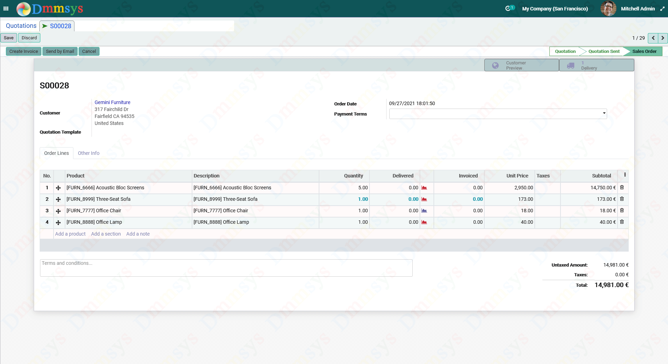Open company switcher My Company (San Francisco)
Screen dimensions: 668x364
tap(555, 9)
